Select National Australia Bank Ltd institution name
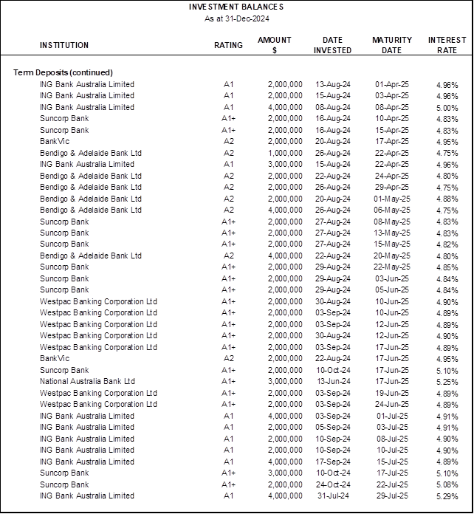 87,382
